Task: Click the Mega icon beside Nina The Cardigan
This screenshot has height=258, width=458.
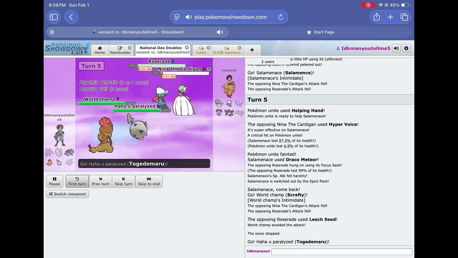Action: (209, 69)
